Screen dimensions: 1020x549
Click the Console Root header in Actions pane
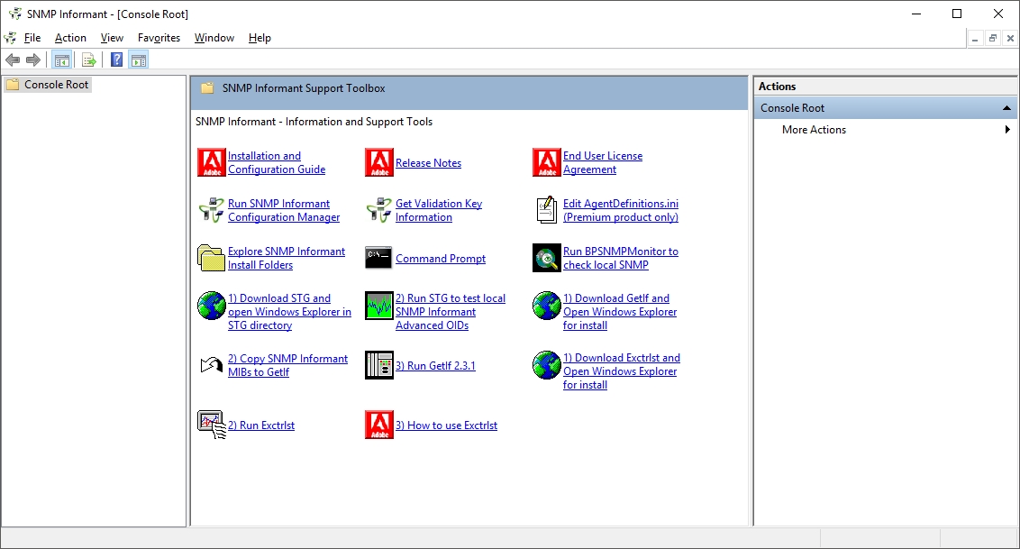(886, 108)
